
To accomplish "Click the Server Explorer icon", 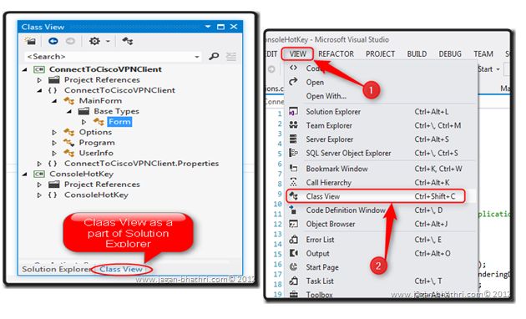I will point(293,139).
